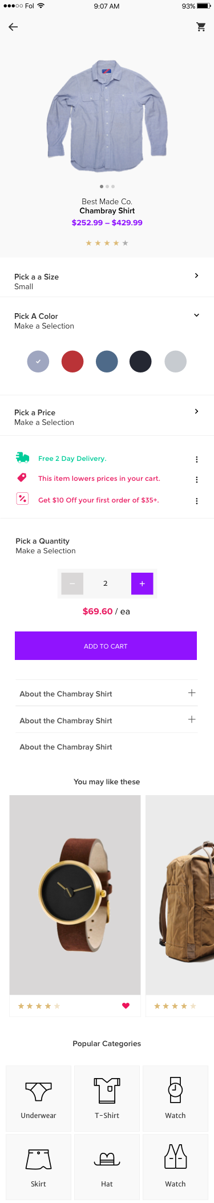Open the T-Shirt category
This screenshot has width=214, height=1203.
tap(107, 1098)
